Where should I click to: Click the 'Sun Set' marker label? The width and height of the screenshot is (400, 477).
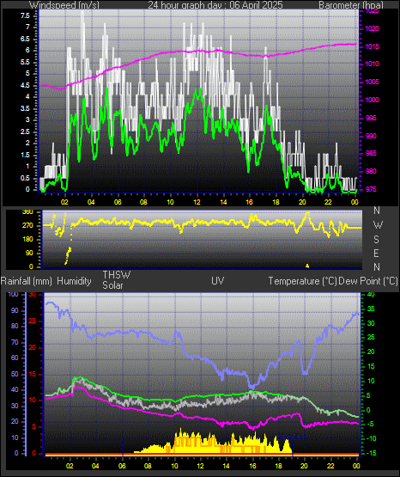[292, 437]
